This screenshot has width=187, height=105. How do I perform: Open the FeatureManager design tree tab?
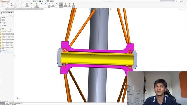tap(1, 12)
